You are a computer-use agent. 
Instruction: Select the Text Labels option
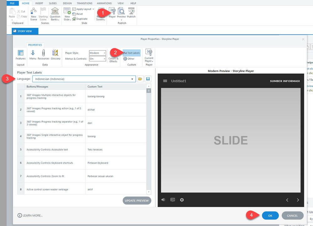[x=132, y=53]
